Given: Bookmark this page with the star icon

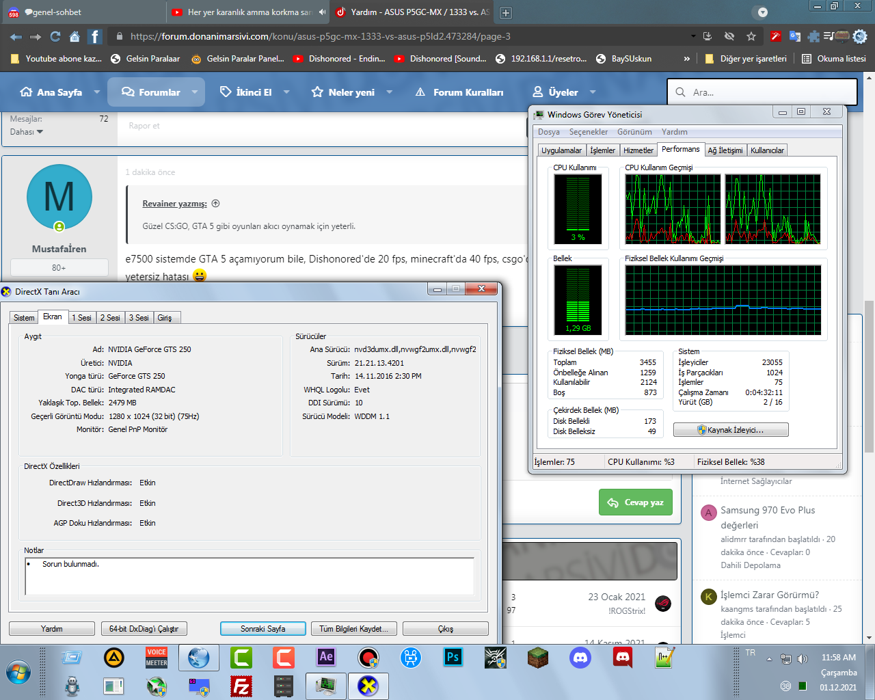Looking at the screenshot, I should [751, 36].
